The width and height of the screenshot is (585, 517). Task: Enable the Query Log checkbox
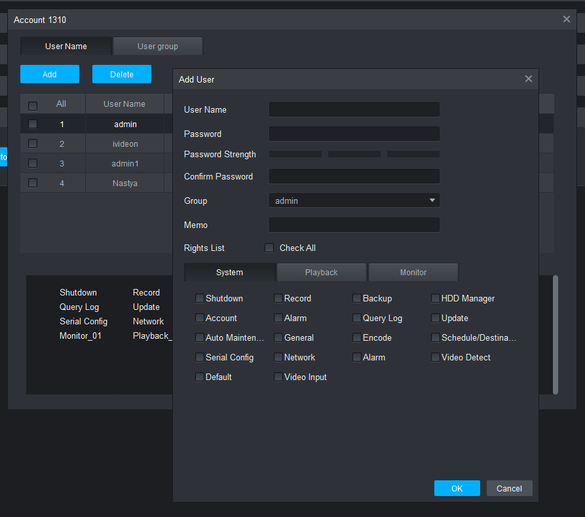click(x=356, y=318)
